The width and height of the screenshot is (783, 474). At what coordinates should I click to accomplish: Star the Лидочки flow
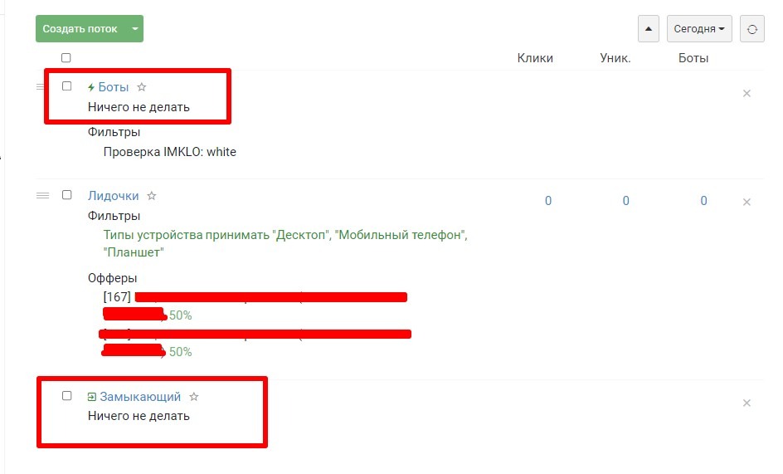(x=152, y=196)
